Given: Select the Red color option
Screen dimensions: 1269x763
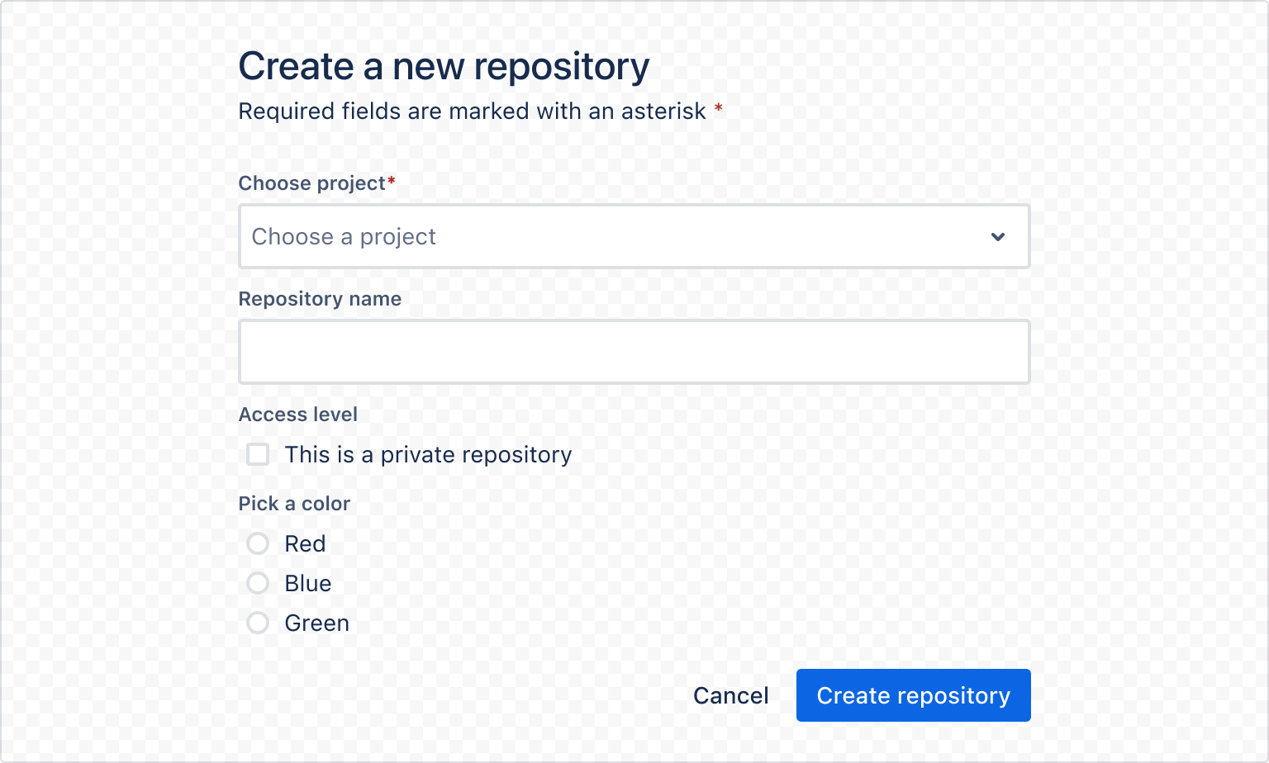Looking at the screenshot, I should [x=257, y=543].
